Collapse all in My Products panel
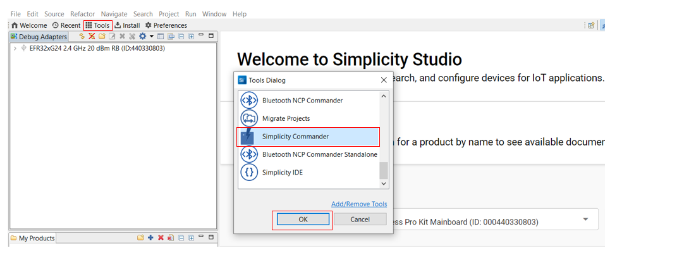The width and height of the screenshot is (696, 260). [x=181, y=238]
